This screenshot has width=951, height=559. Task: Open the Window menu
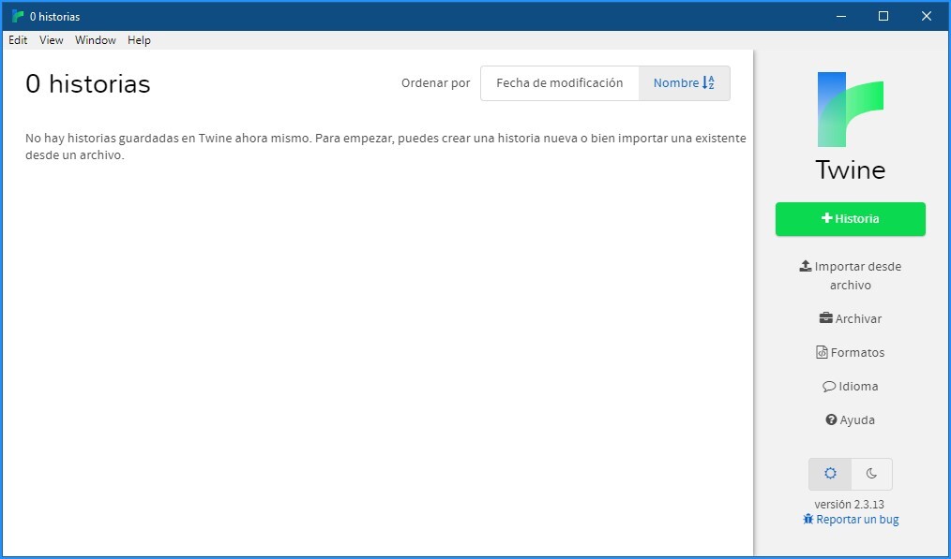click(96, 40)
